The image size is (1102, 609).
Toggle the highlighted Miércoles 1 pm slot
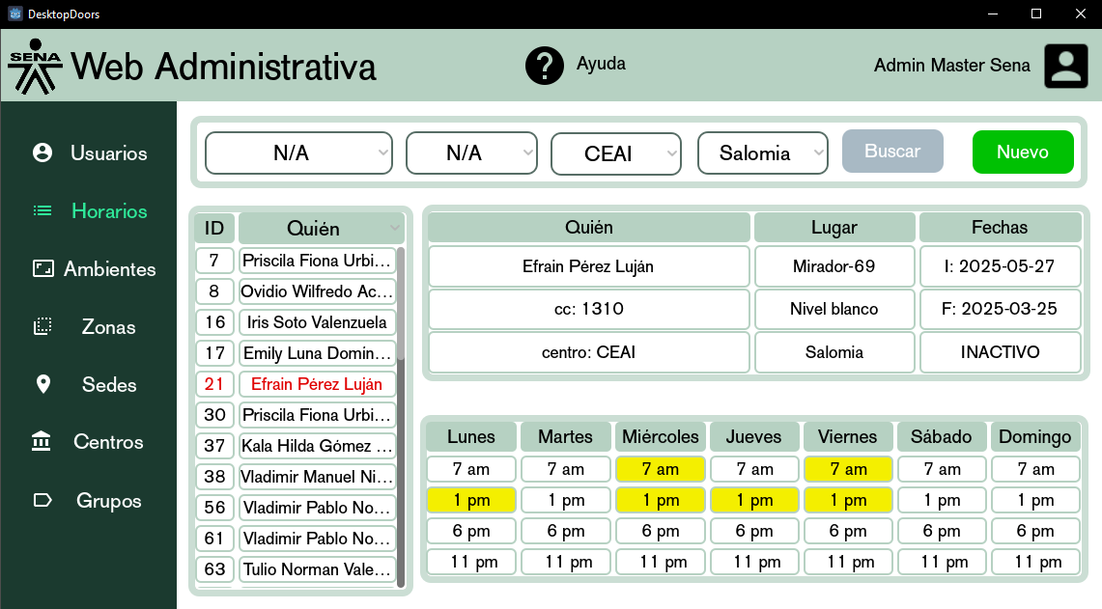point(660,500)
